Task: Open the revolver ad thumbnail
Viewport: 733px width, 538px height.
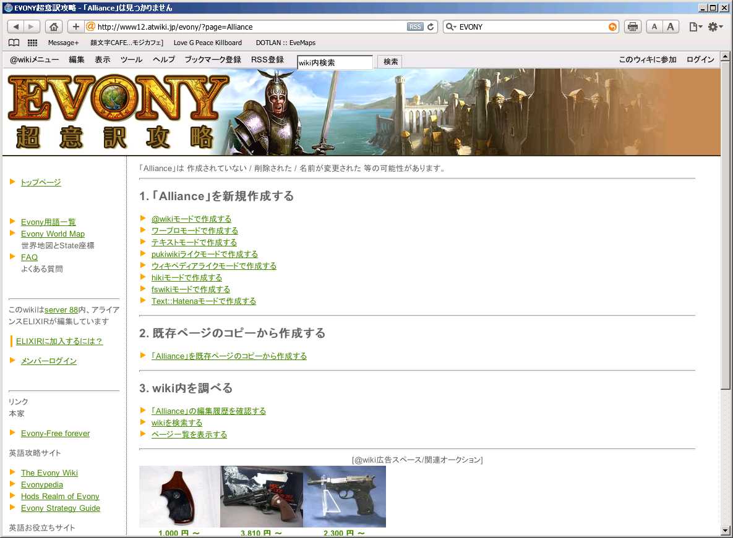Action: coord(262,497)
